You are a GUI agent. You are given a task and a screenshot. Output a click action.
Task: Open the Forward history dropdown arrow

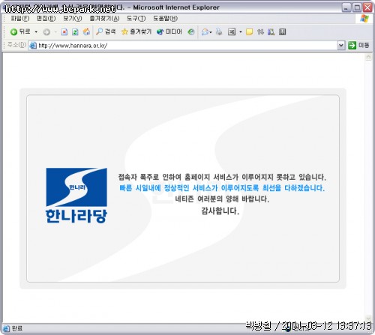click(x=55, y=31)
